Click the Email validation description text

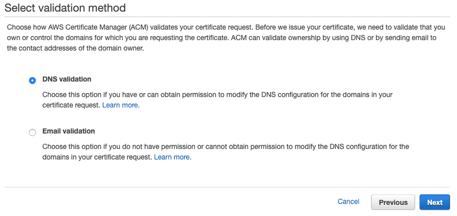pos(226,152)
